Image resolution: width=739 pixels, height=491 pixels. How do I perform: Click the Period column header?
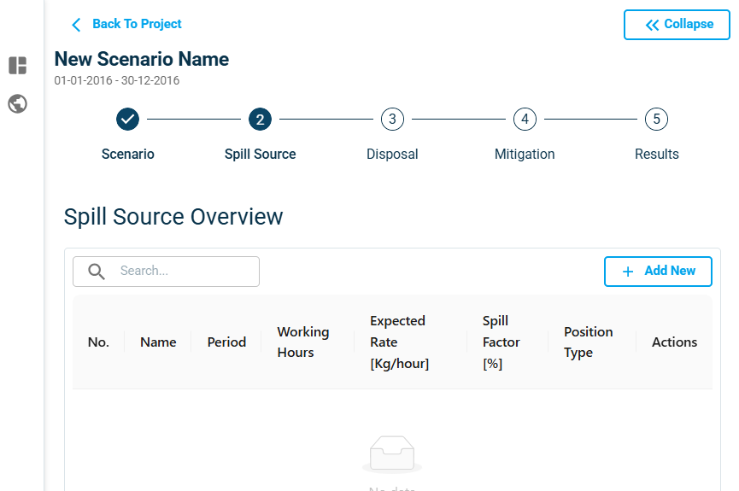tap(226, 342)
